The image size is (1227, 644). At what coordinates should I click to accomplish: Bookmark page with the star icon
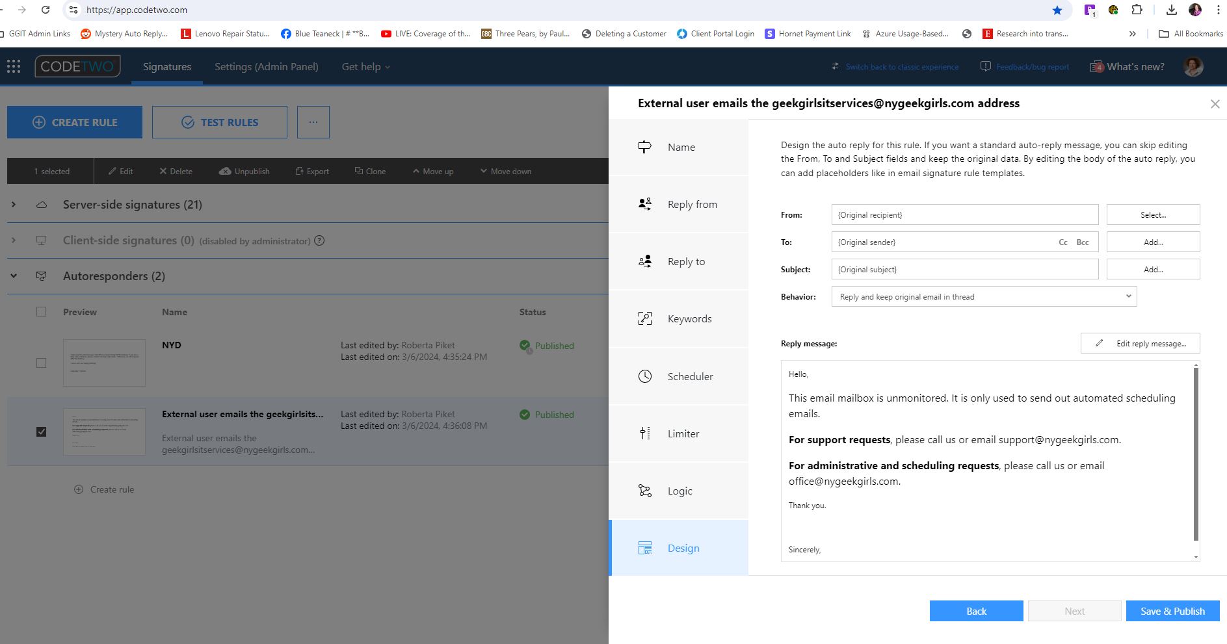(1057, 10)
